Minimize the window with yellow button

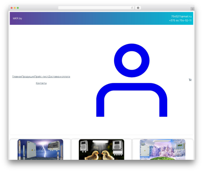tap(15, 8)
